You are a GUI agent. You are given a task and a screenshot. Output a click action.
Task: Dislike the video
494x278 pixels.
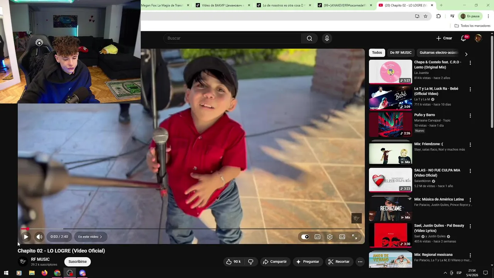pos(251,261)
